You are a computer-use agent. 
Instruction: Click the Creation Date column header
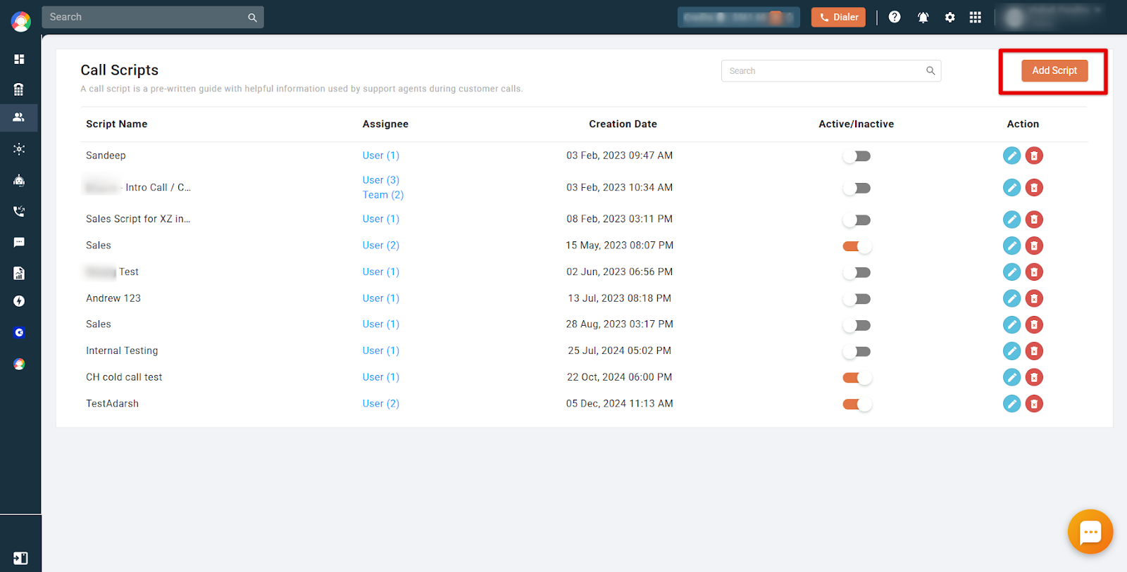coord(623,124)
